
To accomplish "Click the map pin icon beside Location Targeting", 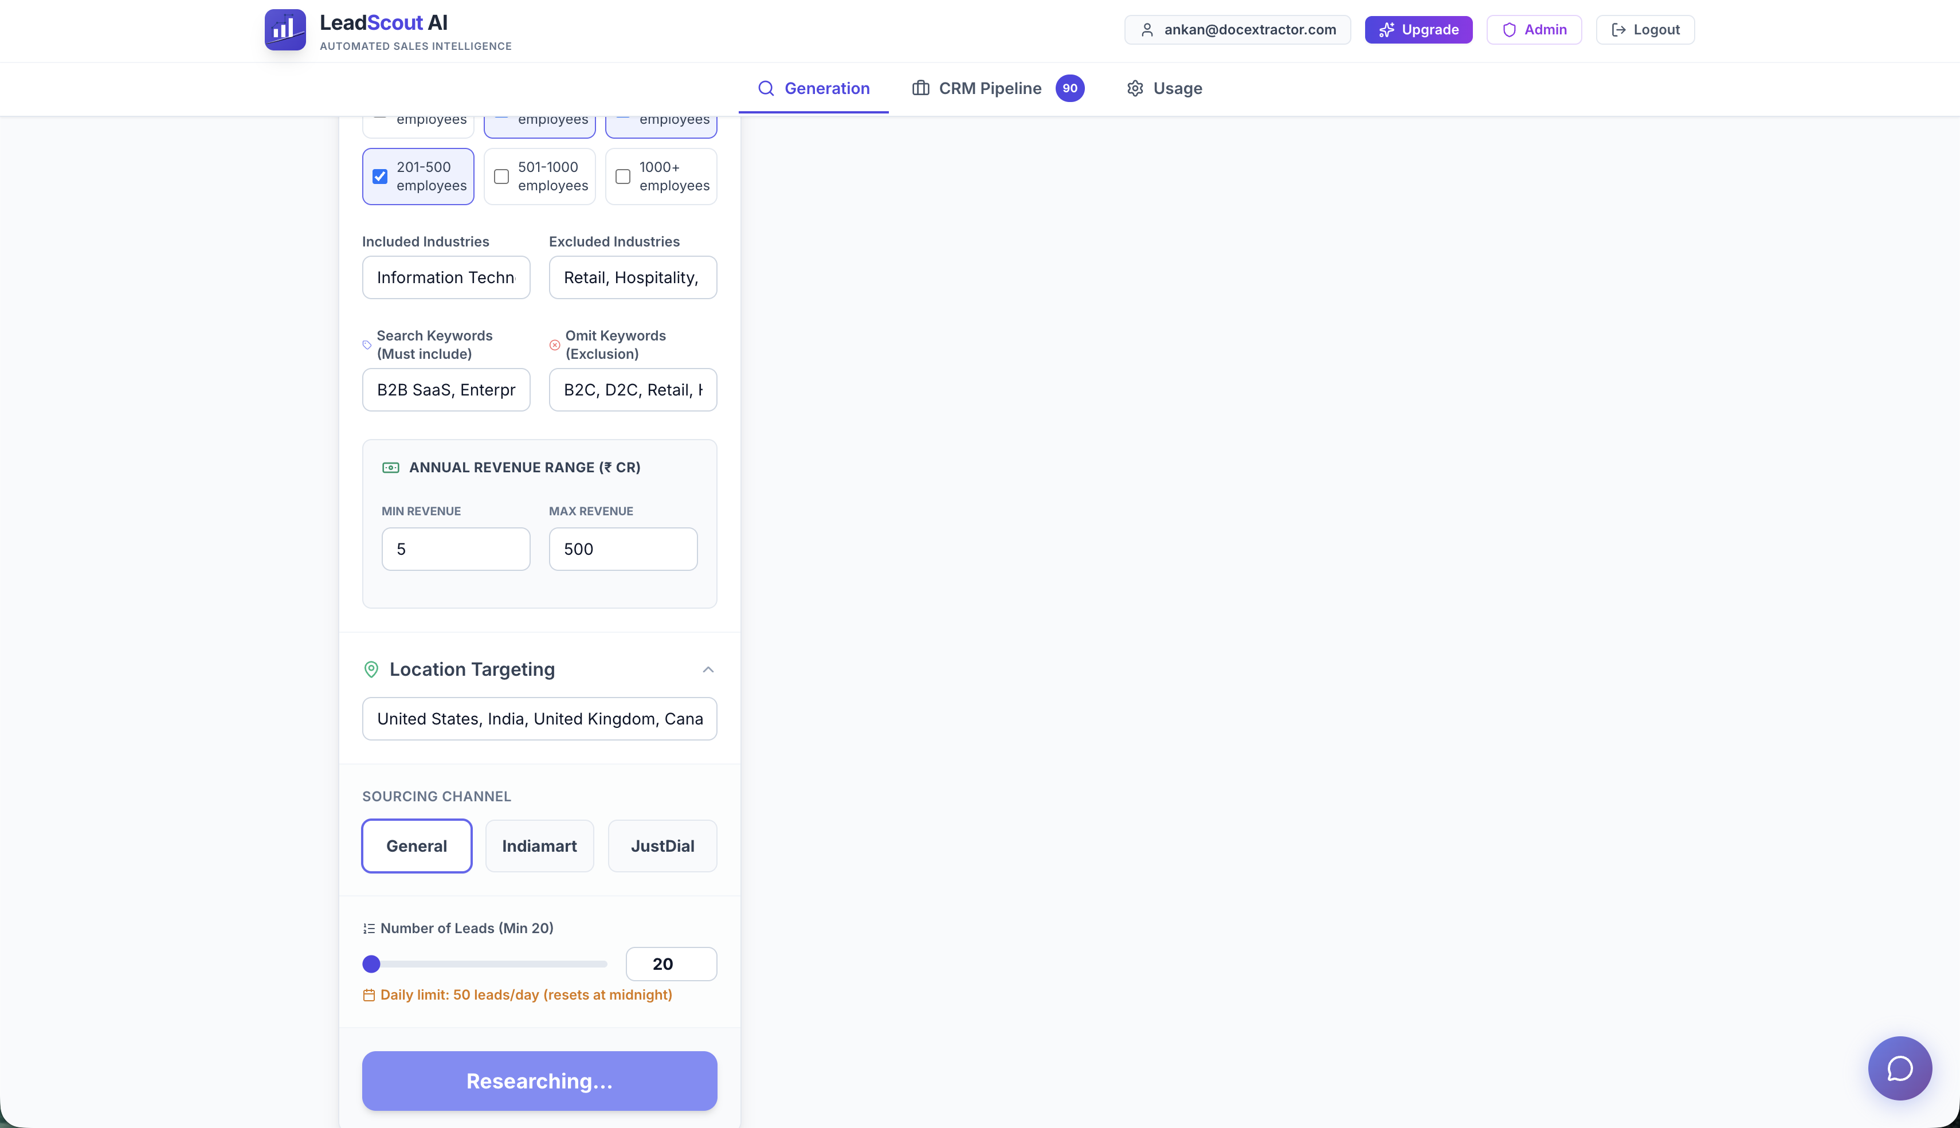I will pyautogui.click(x=372, y=669).
